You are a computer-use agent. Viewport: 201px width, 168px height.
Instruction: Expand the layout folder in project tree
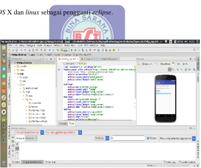tap(26, 107)
